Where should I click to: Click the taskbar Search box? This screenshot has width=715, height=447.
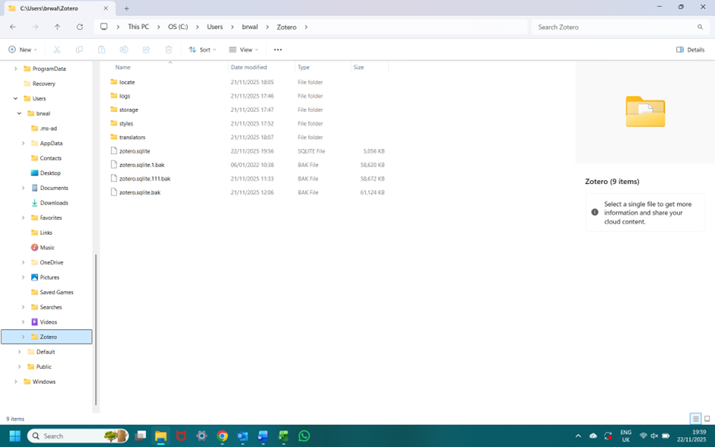pyautogui.click(x=78, y=436)
